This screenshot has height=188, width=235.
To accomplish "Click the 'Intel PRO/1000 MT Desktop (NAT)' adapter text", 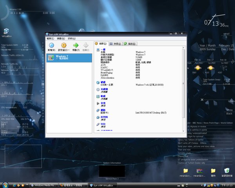I will click(x=151, y=113).
